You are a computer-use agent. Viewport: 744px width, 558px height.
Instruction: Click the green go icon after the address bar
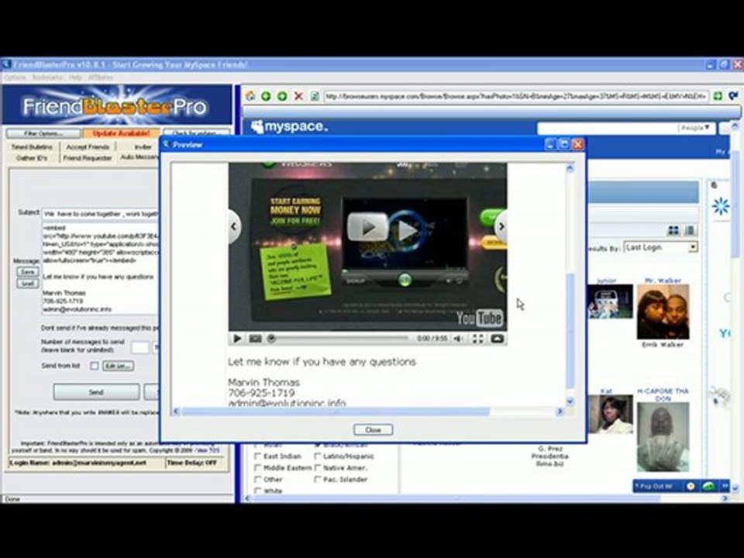click(718, 96)
